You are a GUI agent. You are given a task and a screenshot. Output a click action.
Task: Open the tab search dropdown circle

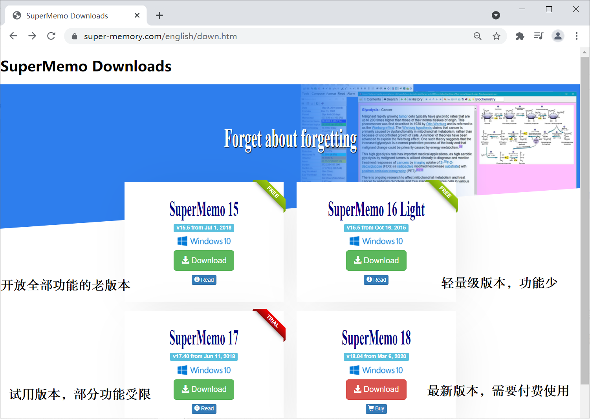[x=496, y=15]
